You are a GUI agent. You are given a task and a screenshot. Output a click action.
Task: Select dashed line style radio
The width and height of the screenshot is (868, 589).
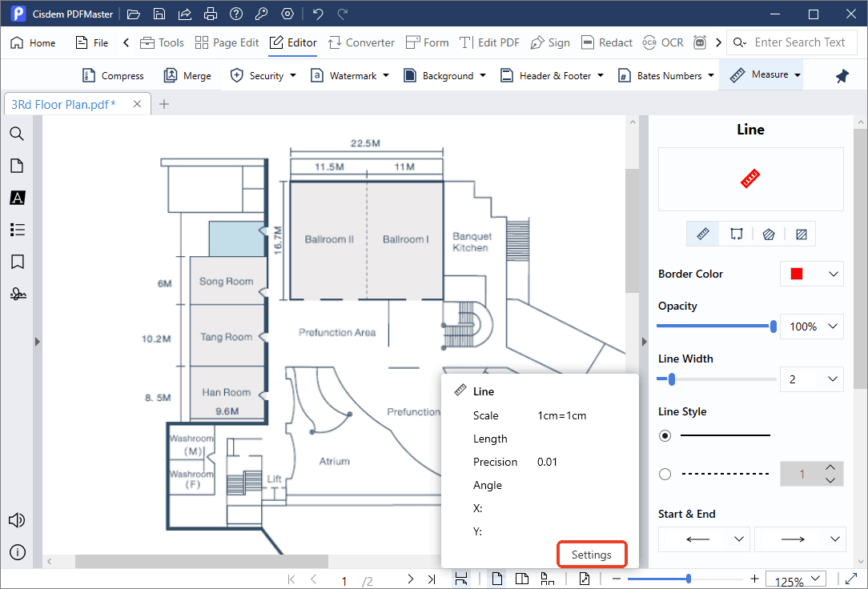pyautogui.click(x=665, y=474)
